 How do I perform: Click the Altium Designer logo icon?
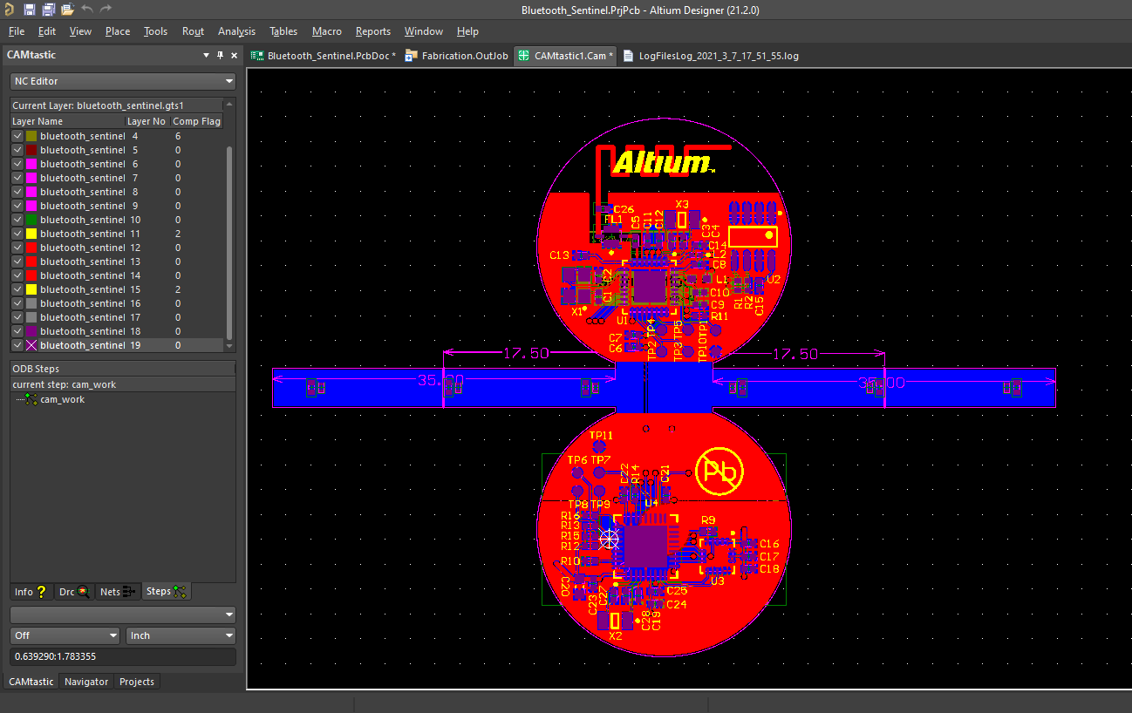(8, 9)
